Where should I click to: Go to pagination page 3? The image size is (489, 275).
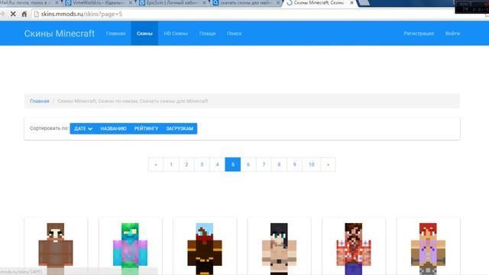tap(202, 165)
